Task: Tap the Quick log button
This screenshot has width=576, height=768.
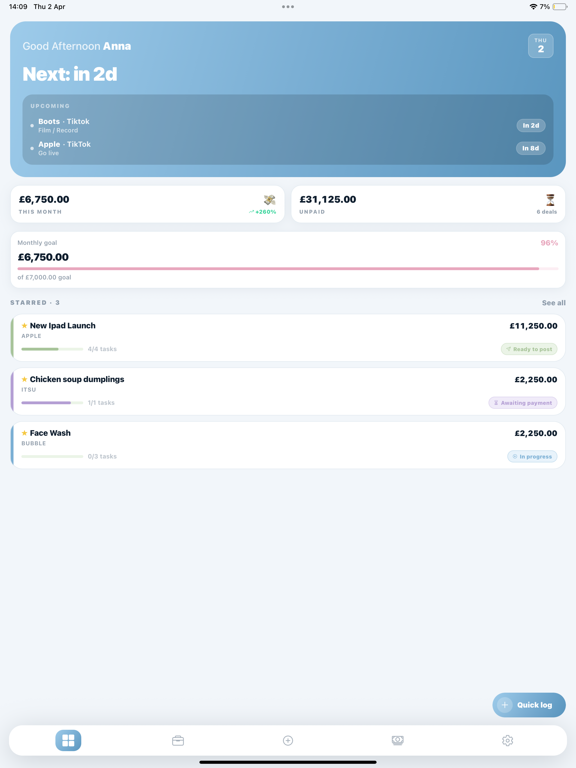Action: [x=529, y=705]
